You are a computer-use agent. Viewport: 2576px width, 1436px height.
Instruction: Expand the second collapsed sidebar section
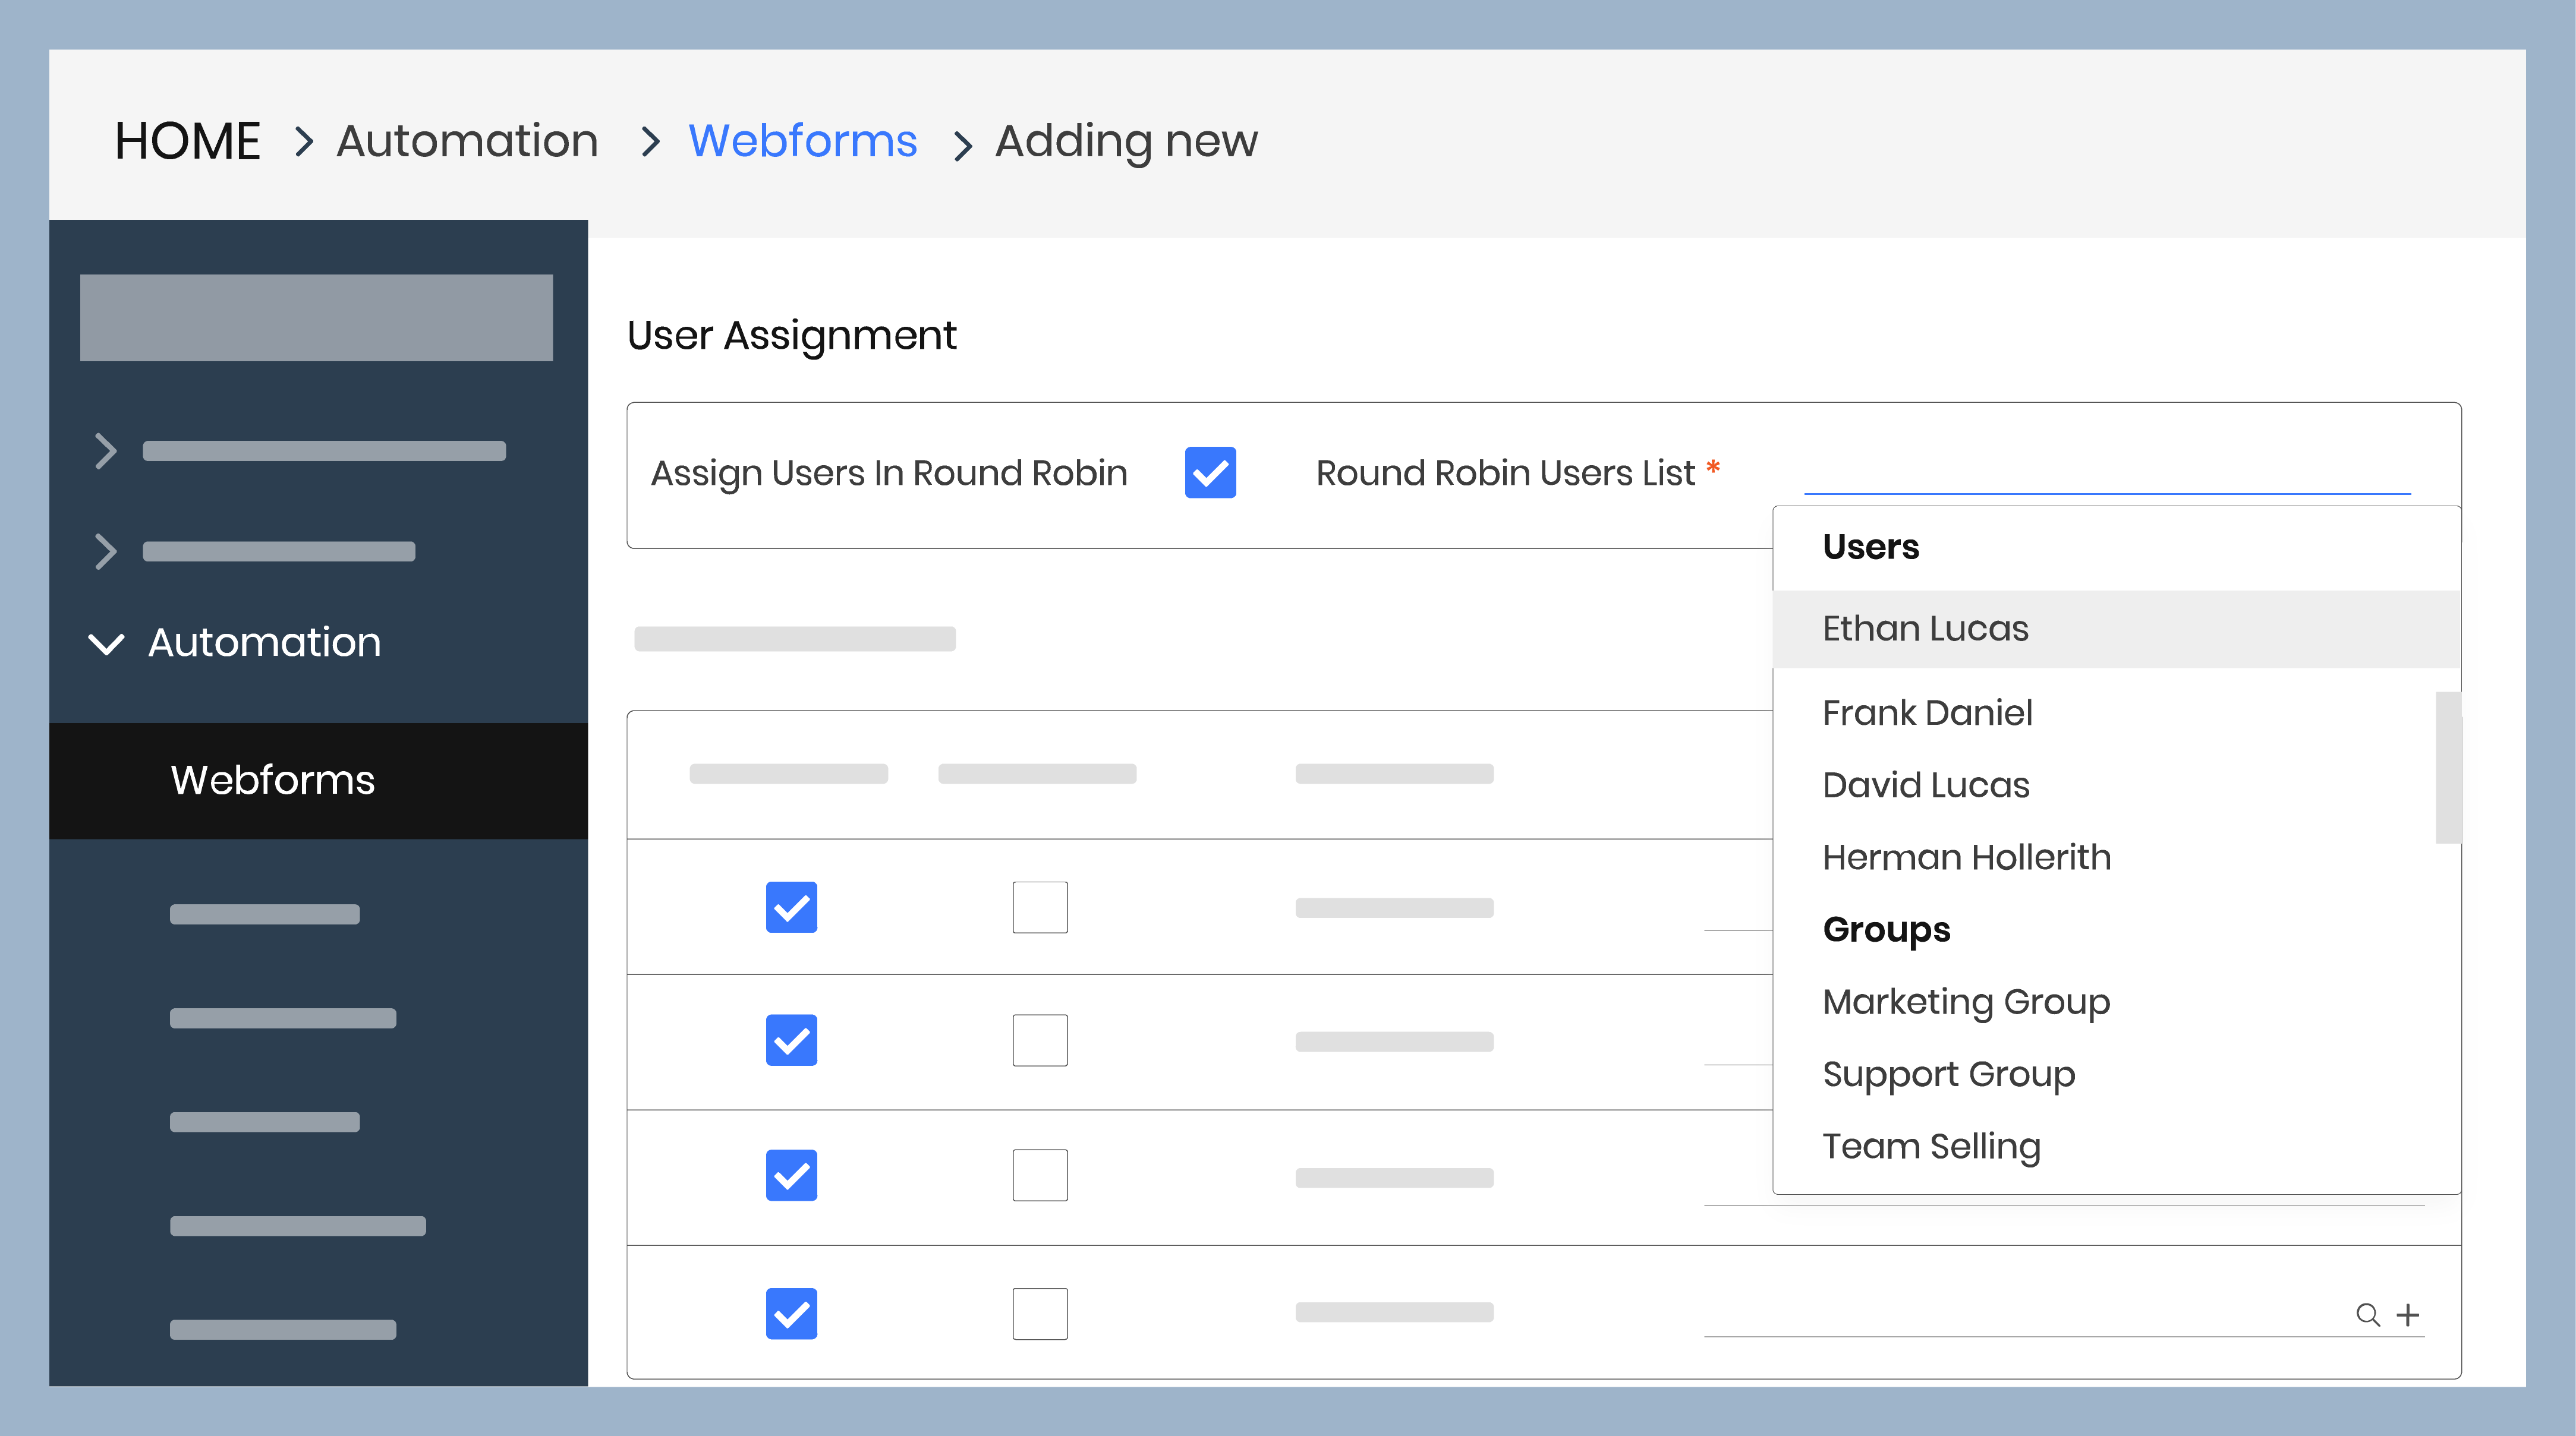click(106, 551)
